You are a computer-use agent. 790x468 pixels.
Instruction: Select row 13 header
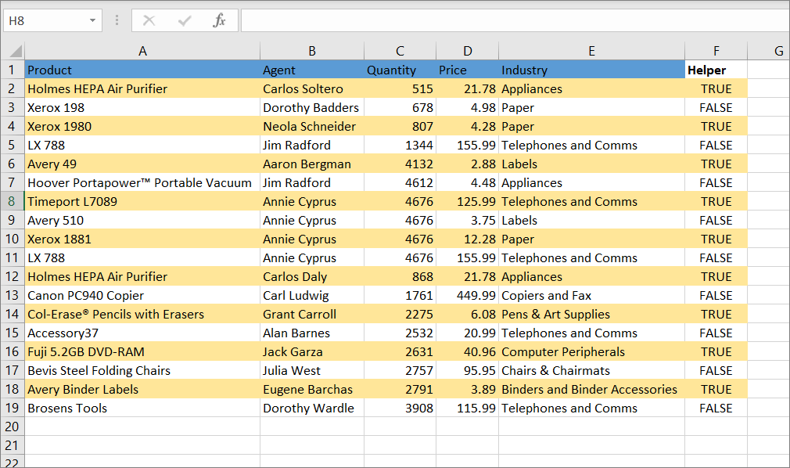pyautogui.click(x=12, y=296)
